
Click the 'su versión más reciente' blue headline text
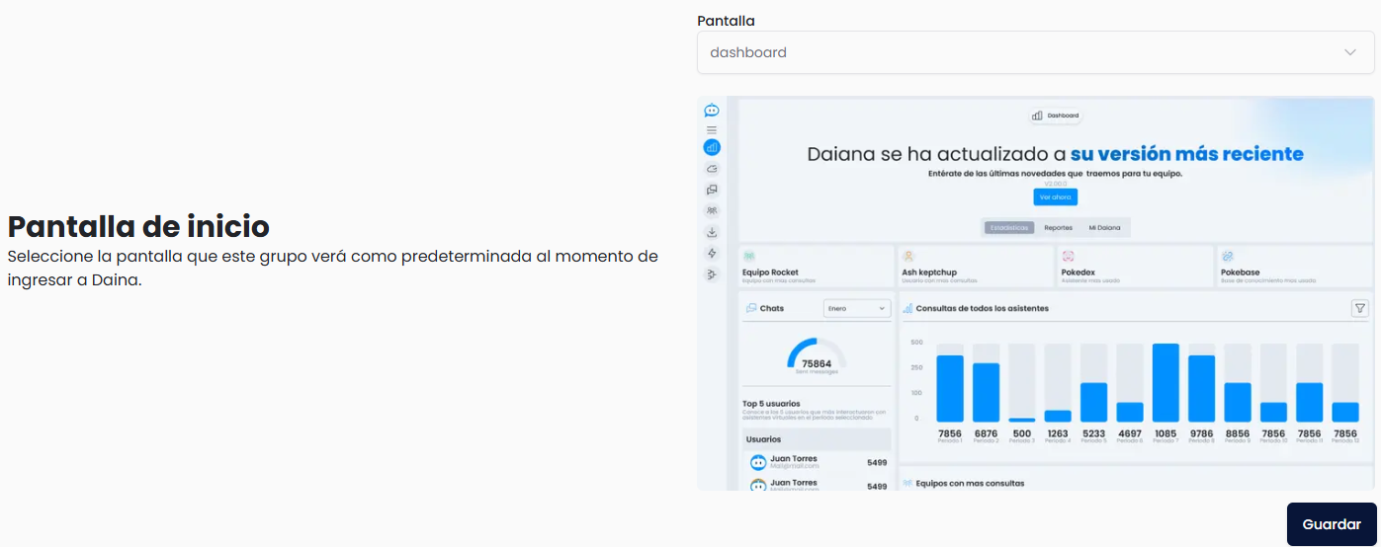click(1187, 154)
